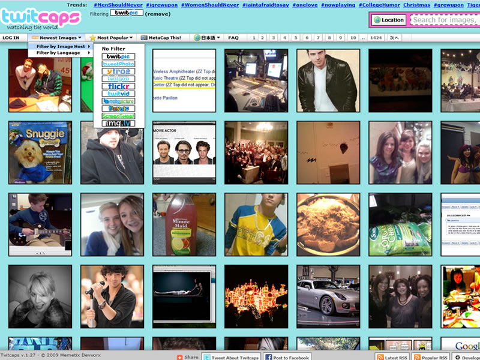
Task: Choose the flickr image host logo
Action: (118, 86)
